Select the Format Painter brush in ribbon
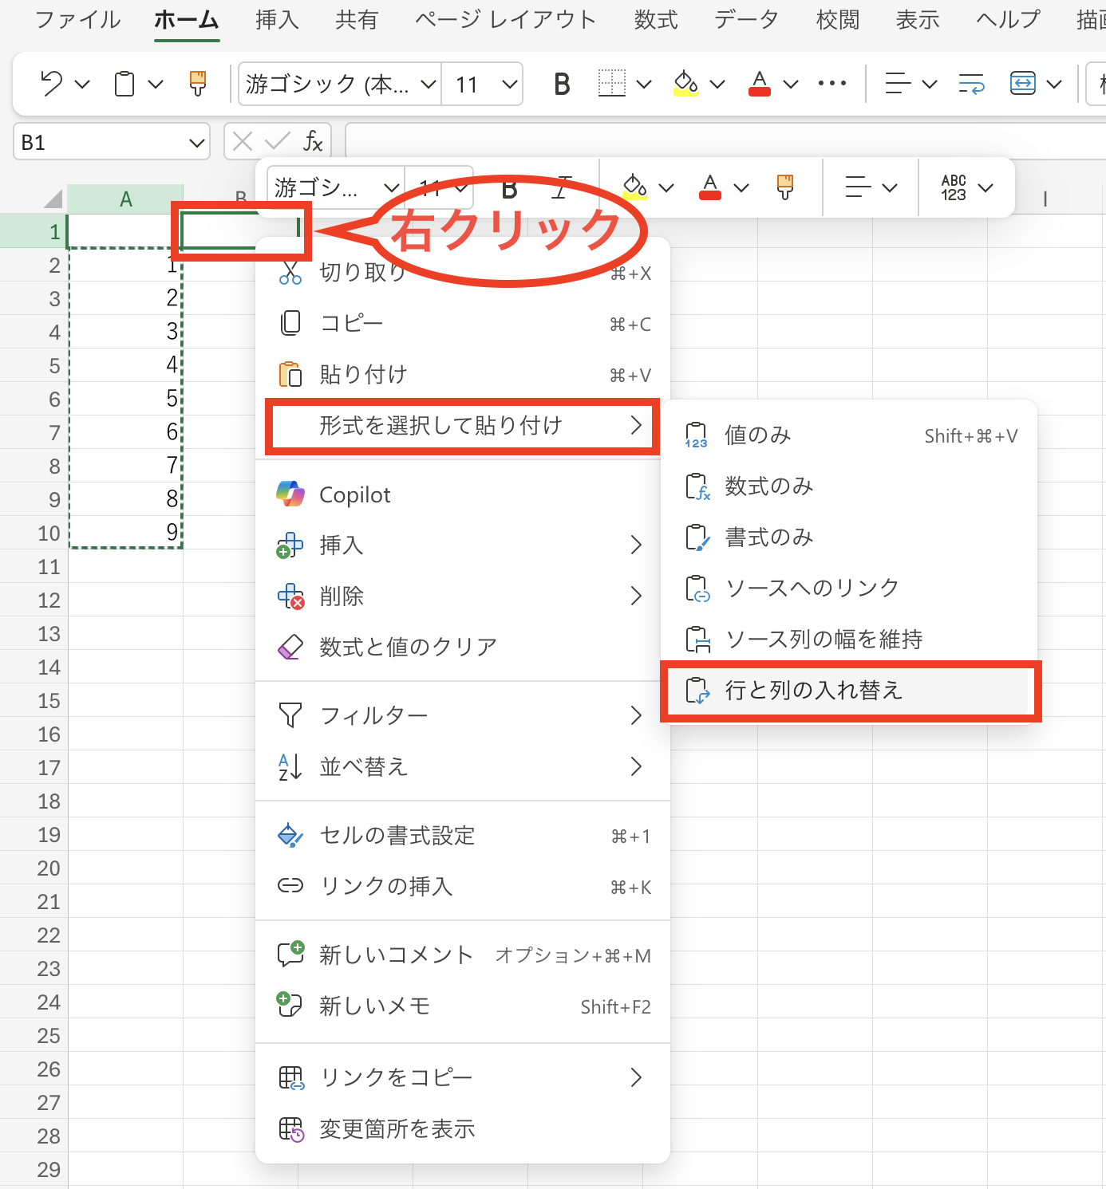The height and width of the screenshot is (1189, 1106). [198, 84]
